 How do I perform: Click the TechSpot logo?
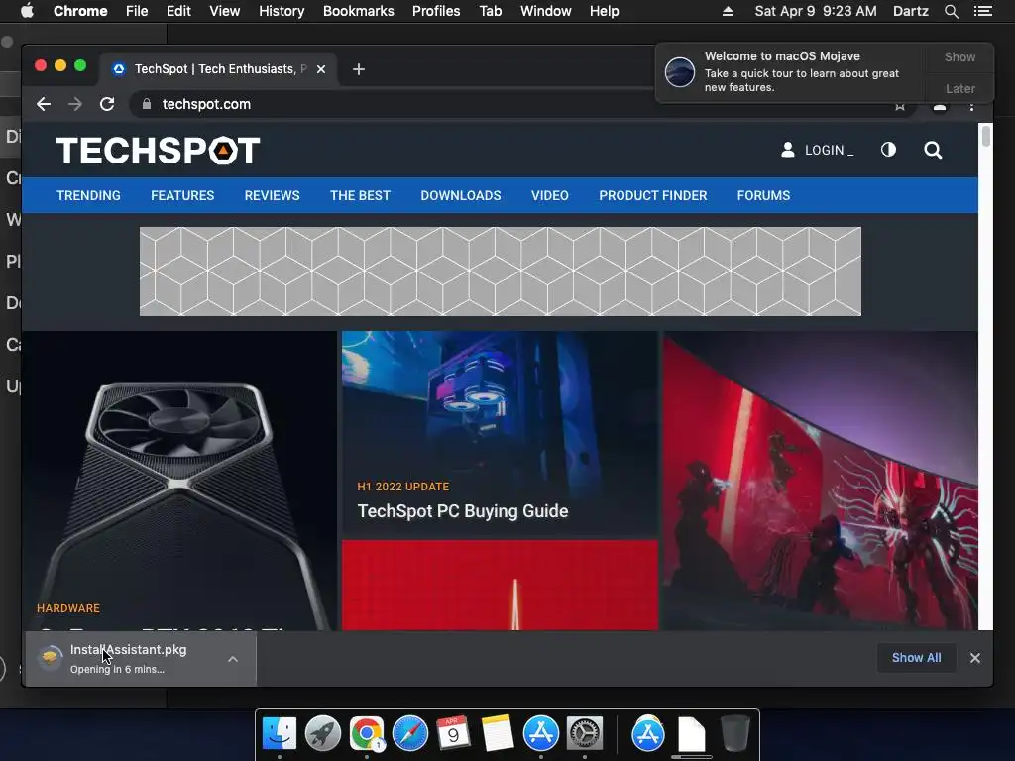pos(158,151)
